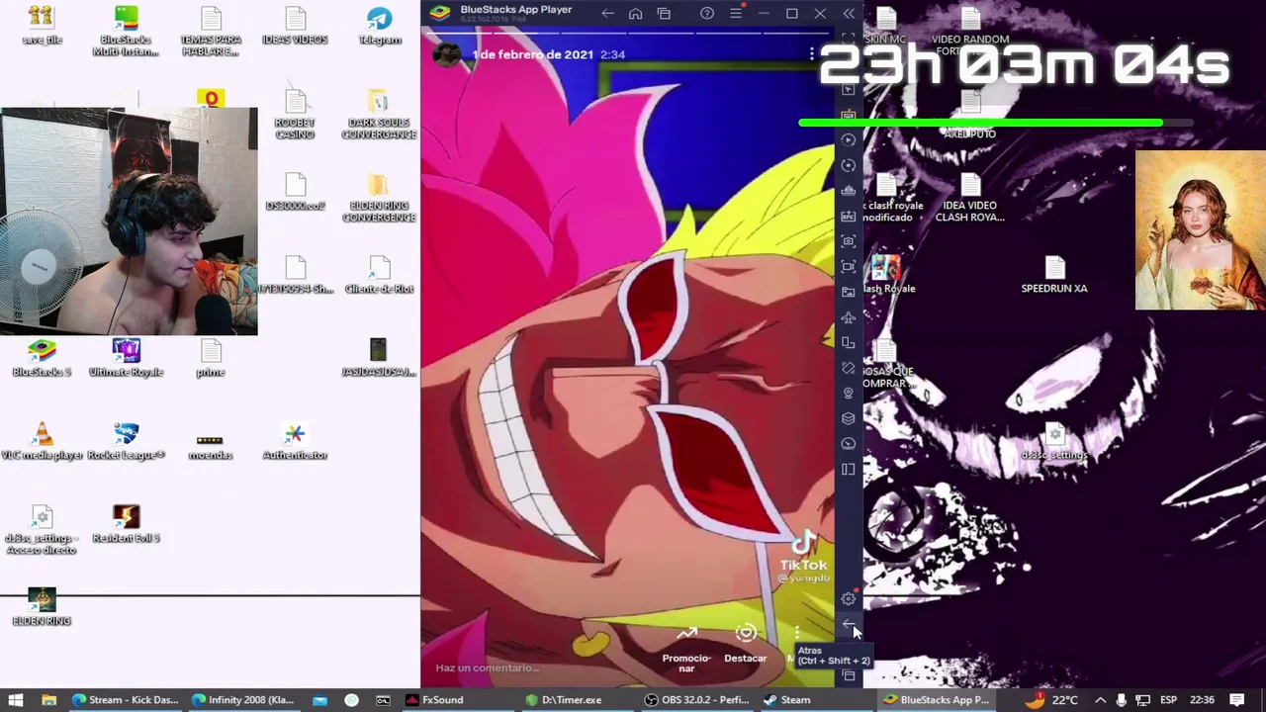Select the 'IDEAS VIDEOS' desktop file
This screenshot has width=1266, height=712.
(x=295, y=26)
